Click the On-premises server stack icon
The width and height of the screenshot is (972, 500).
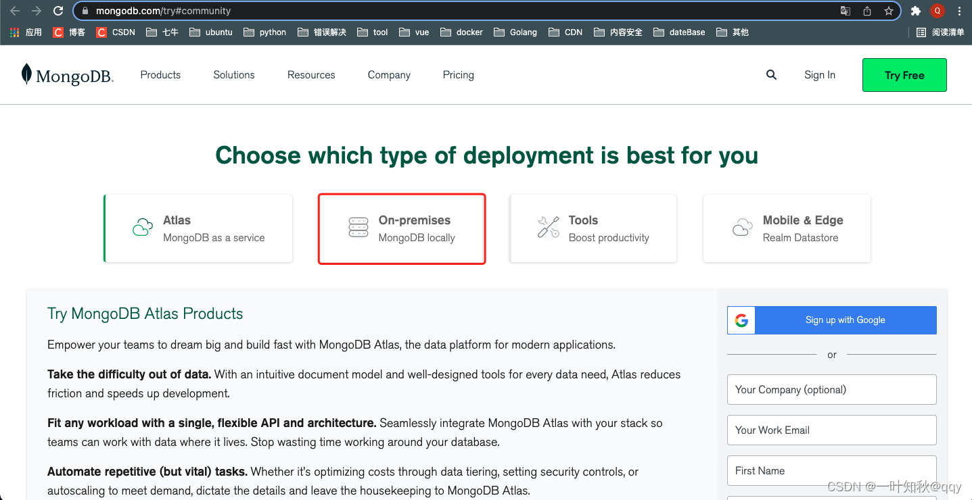(x=358, y=228)
